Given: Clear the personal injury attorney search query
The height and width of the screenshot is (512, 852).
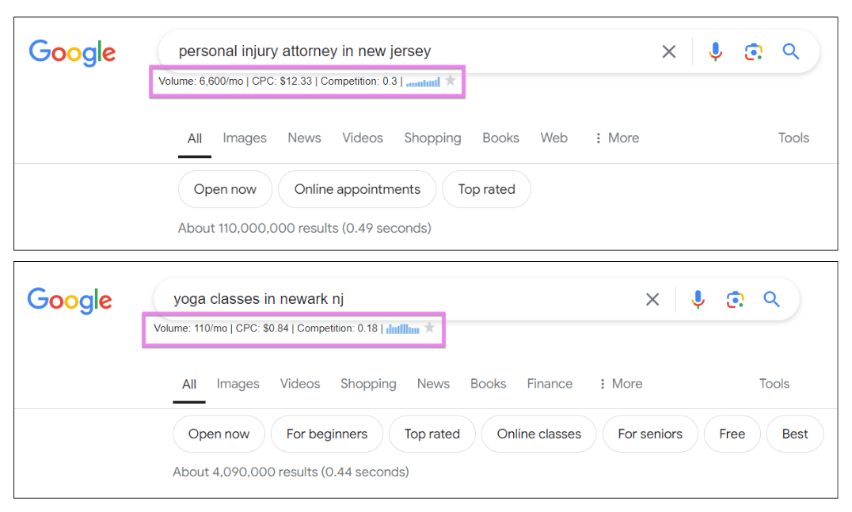Looking at the screenshot, I should [669, 52].
